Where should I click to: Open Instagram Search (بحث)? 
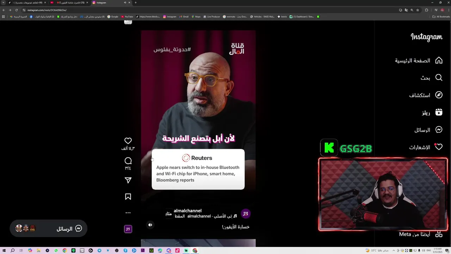[x=432, y=78]
